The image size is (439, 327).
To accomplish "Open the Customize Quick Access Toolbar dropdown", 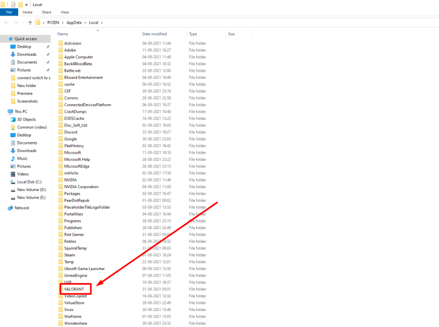I will coord(26,5).
